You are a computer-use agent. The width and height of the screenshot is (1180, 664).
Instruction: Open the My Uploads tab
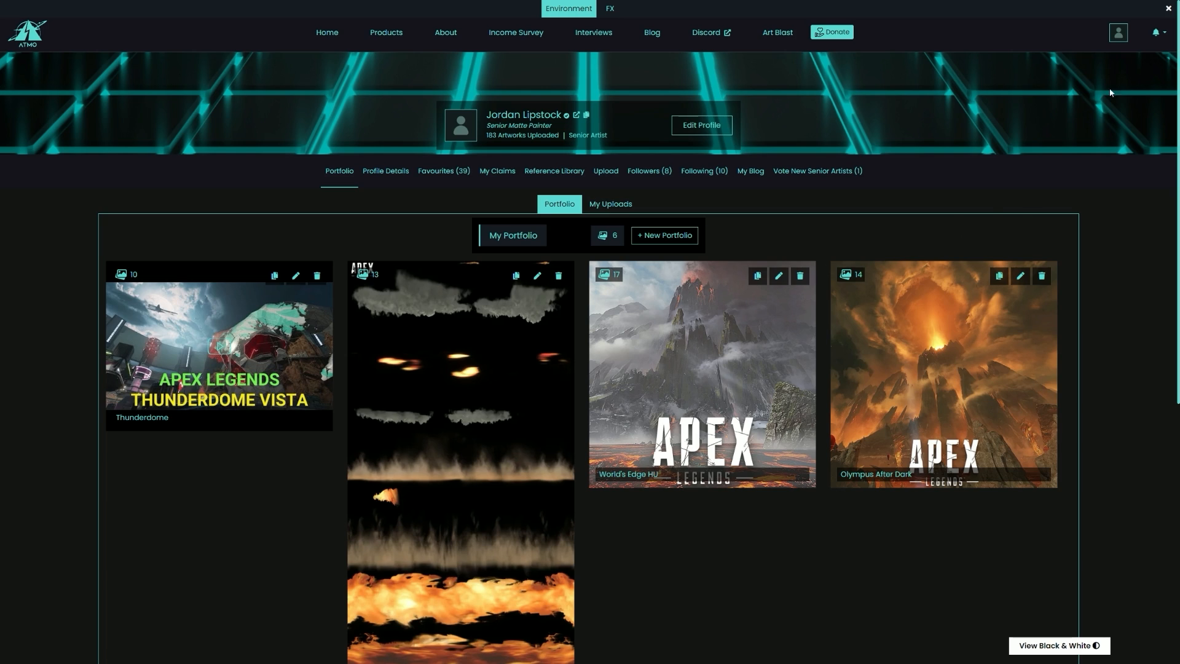point(610,204)
